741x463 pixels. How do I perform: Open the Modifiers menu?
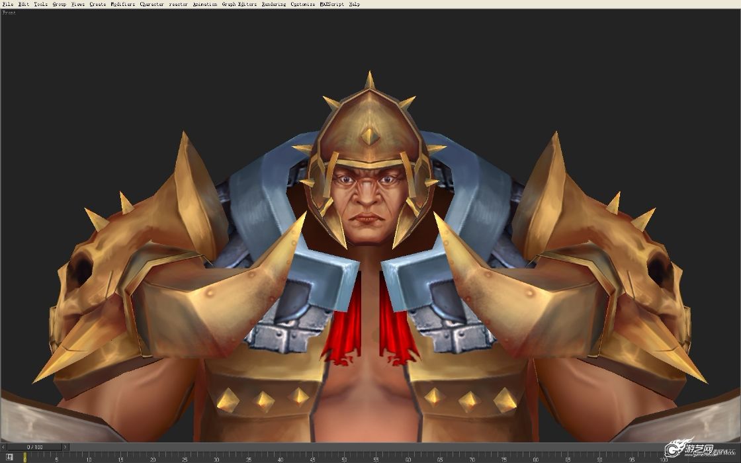123,4
